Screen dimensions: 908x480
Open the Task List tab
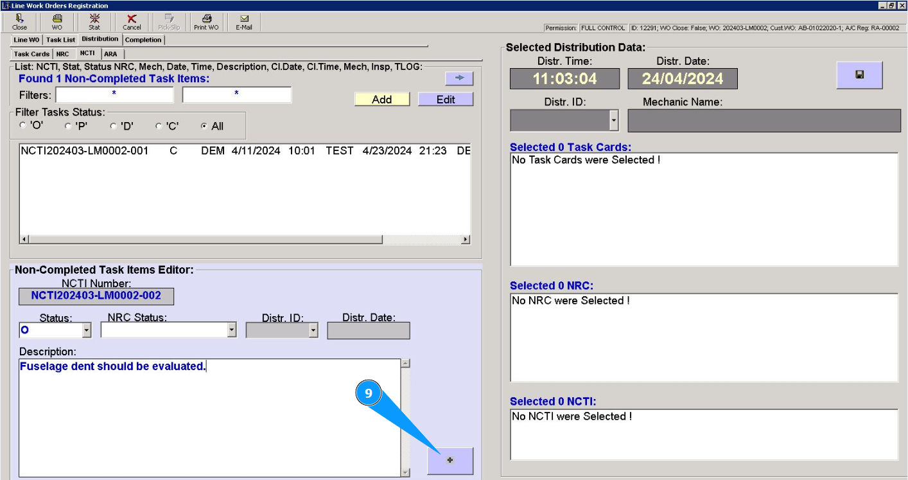(60, 40)
